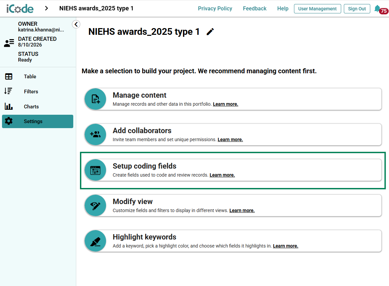Click the iCode logo
This screenshot has height=286, width=389.
(x=20, y=9)
